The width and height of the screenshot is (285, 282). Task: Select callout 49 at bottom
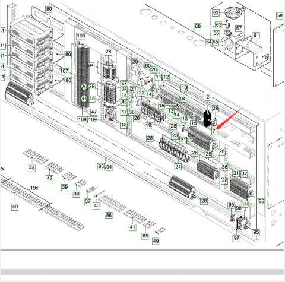coord(156,241)
